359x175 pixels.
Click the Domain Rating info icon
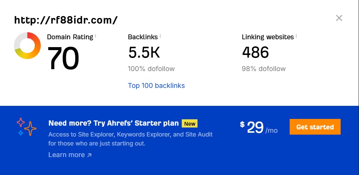click(x=96, y=36)
